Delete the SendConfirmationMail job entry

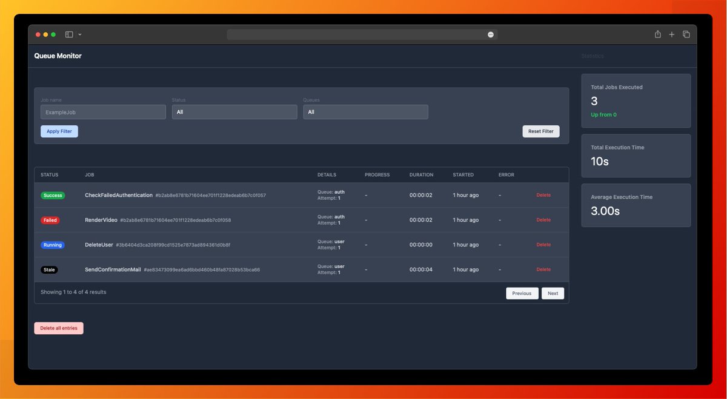click(543, 269)
